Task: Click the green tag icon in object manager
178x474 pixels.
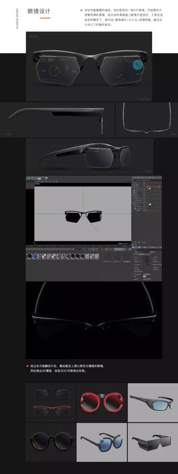Action: (x=148, y=199)
